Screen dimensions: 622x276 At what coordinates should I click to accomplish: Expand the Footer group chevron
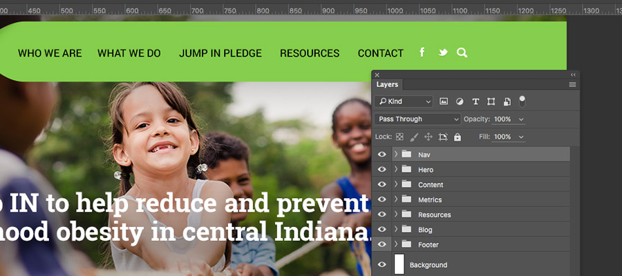coord(395,244)
